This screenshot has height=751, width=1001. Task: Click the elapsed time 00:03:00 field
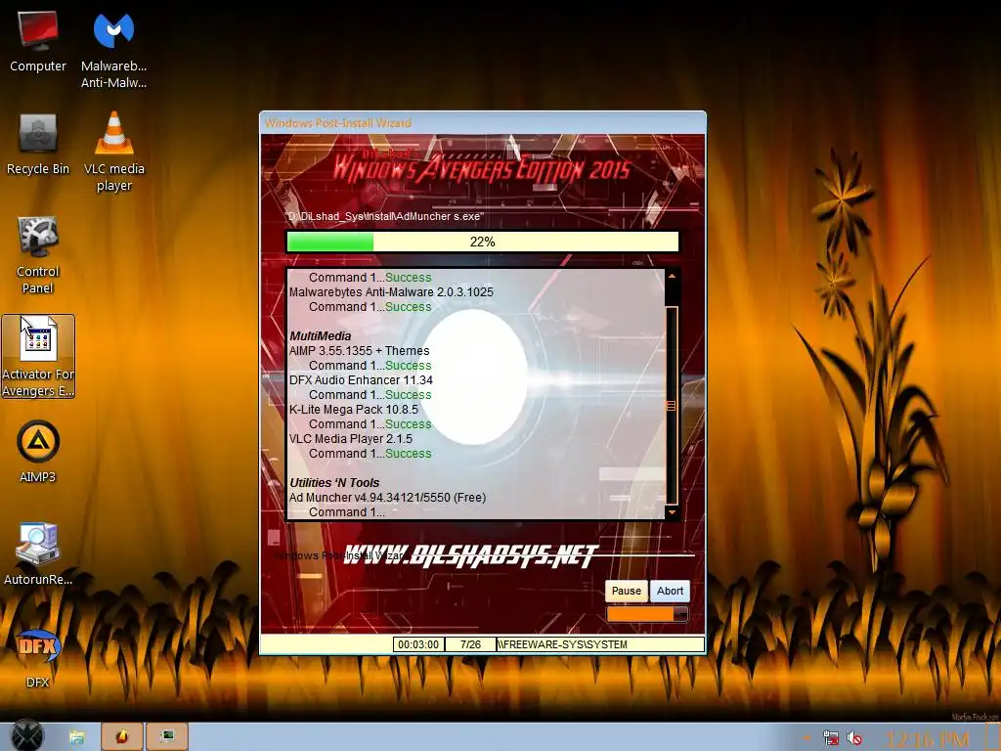point(418,644)
